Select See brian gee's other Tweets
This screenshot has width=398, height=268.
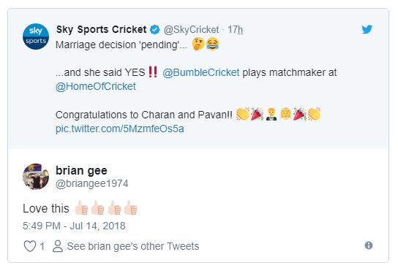click(x=133, y=246)
